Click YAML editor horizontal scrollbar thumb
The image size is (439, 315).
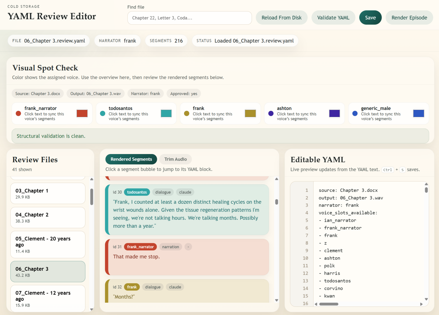click(x=329, y=304)
